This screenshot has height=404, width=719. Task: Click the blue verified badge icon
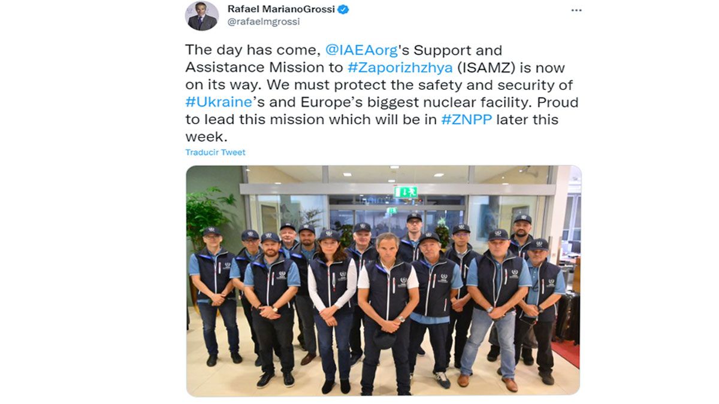click(x=344, y=9)
